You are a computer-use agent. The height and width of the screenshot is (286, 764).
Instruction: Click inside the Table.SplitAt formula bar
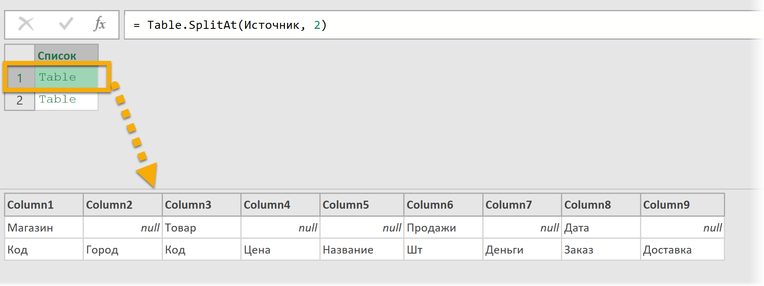441,25
